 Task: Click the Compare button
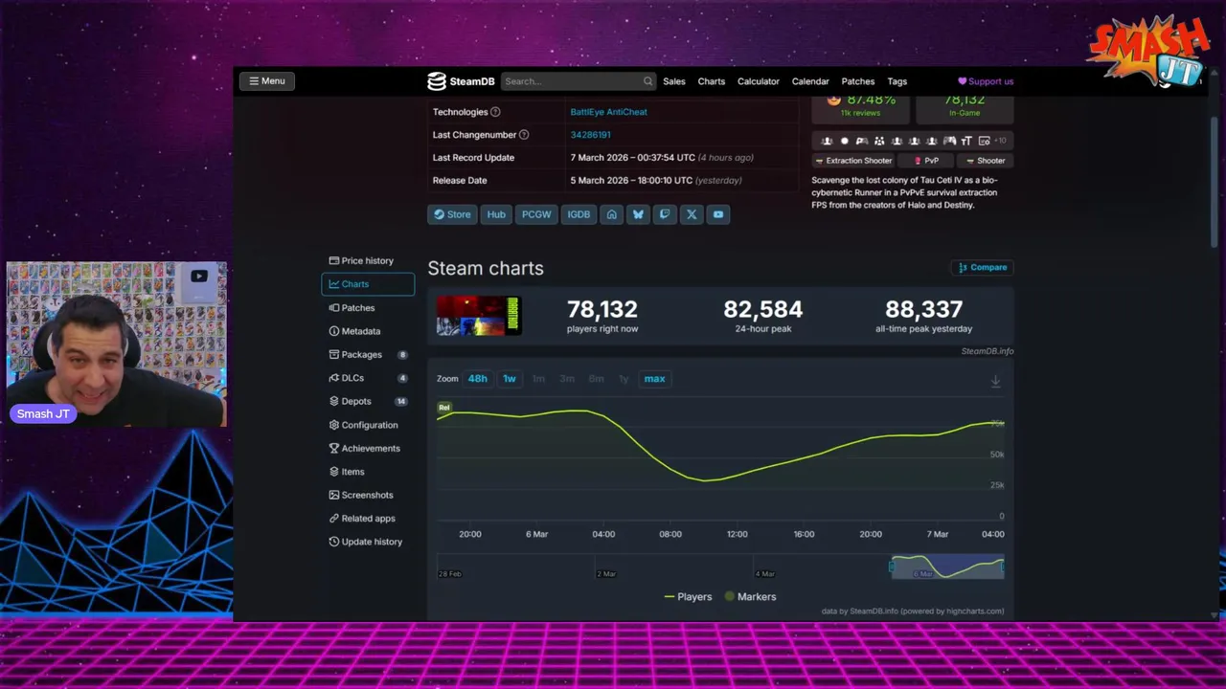tap(983, 267)
